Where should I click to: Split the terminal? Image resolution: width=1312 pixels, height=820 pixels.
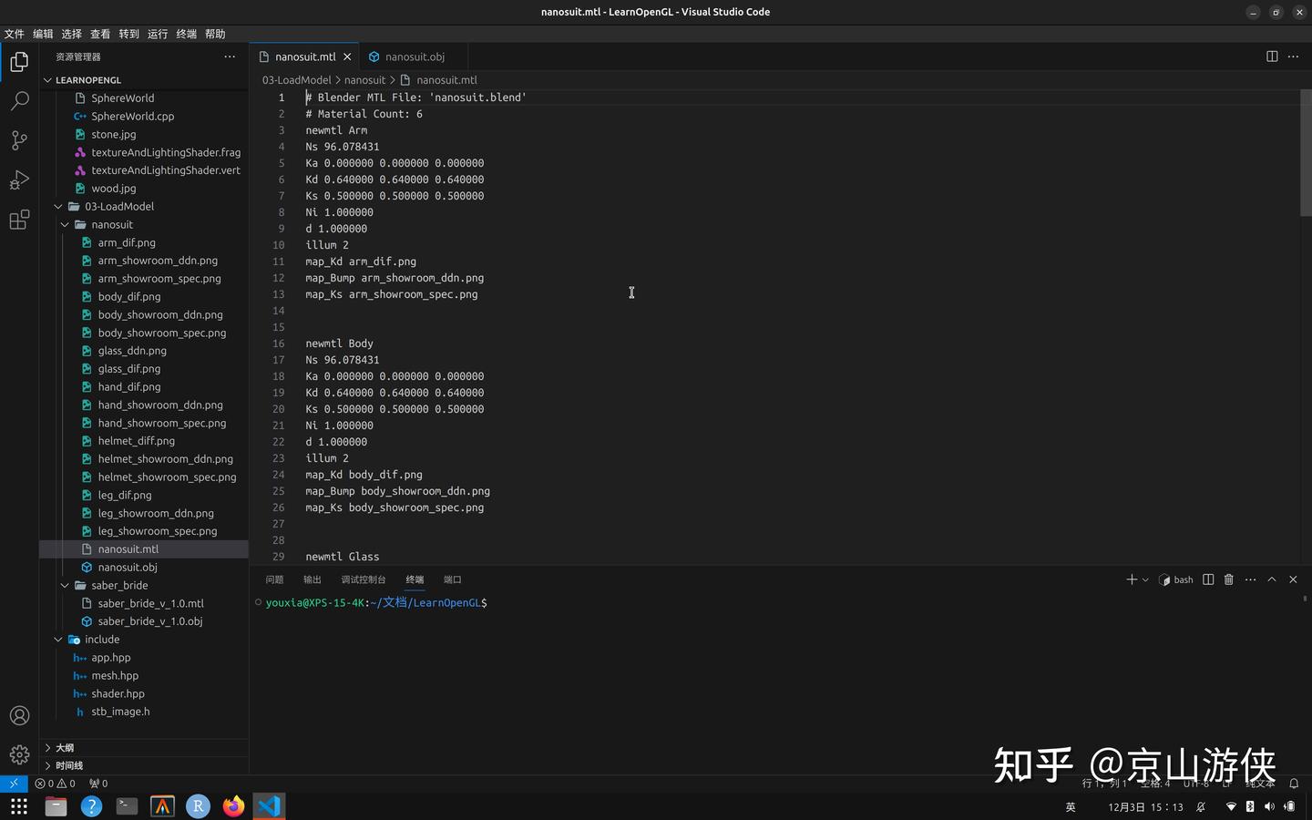click(1207, 579)
